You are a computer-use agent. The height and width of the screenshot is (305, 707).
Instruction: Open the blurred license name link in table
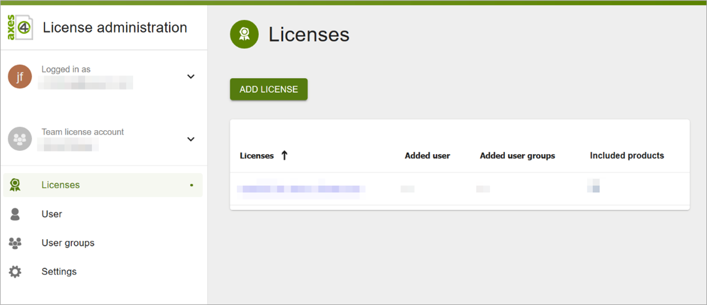[301, 189]
